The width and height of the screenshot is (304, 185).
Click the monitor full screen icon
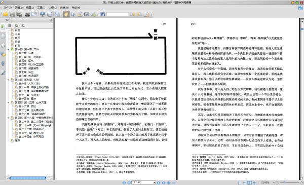pos(42,14)
